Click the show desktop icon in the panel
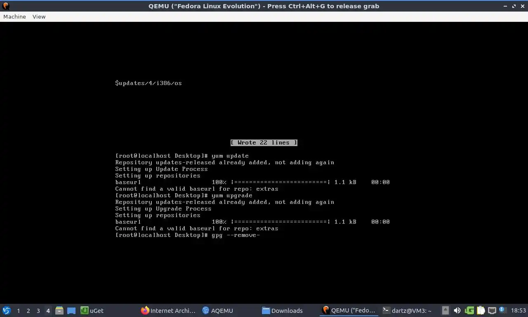 click(71, 310)
